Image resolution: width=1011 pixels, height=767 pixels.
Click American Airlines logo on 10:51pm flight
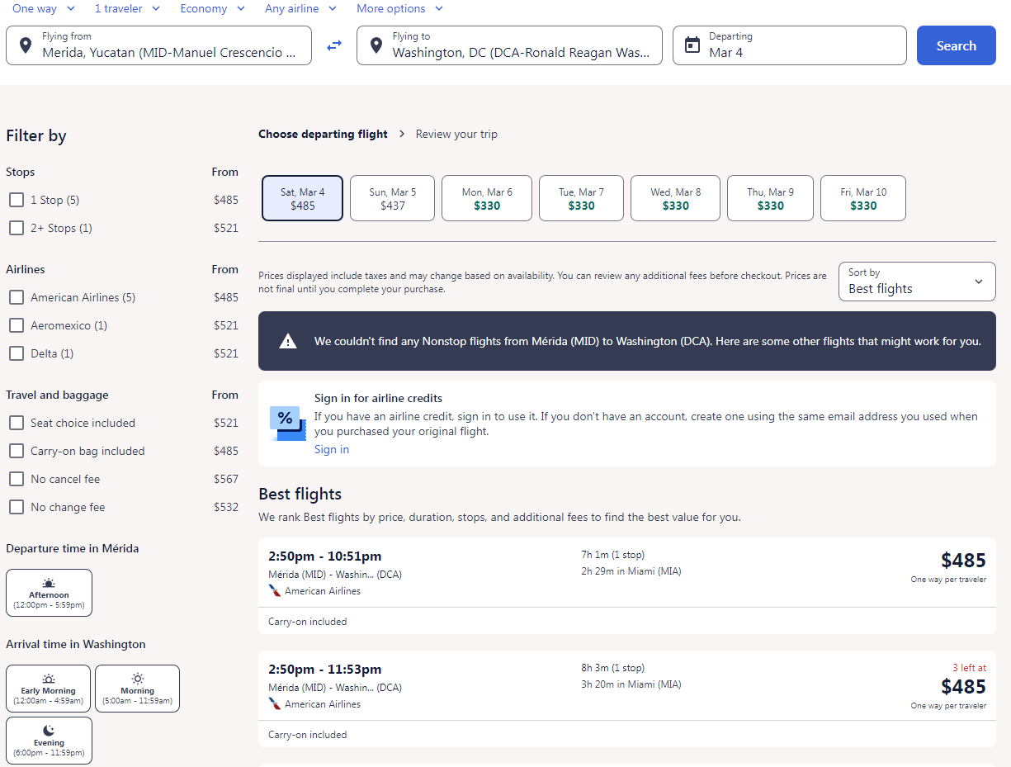tap(275, 591)
